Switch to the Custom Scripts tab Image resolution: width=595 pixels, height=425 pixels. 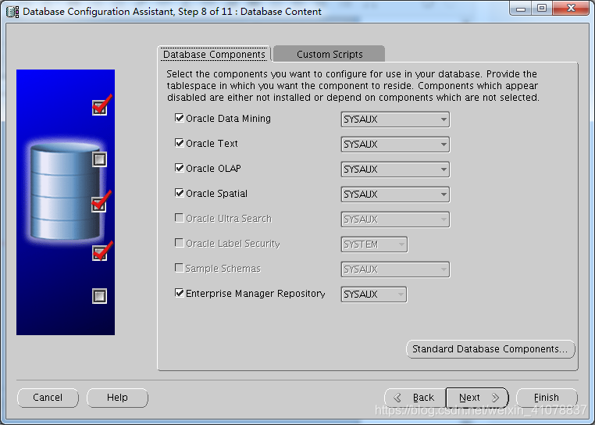tap(330, 55)
